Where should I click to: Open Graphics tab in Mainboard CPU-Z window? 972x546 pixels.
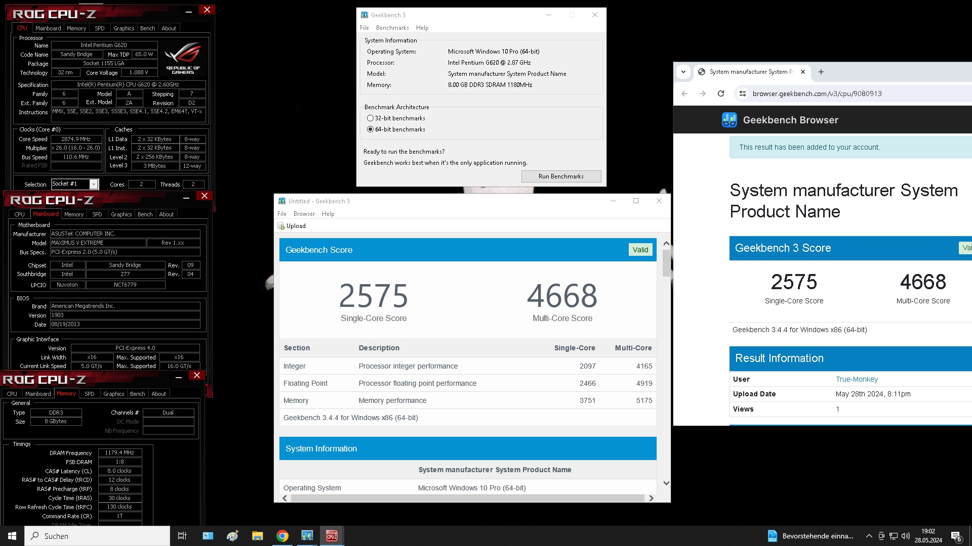[x=121, y=214]
